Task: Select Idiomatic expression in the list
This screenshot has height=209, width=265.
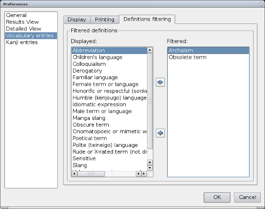Action: (109, 104)
